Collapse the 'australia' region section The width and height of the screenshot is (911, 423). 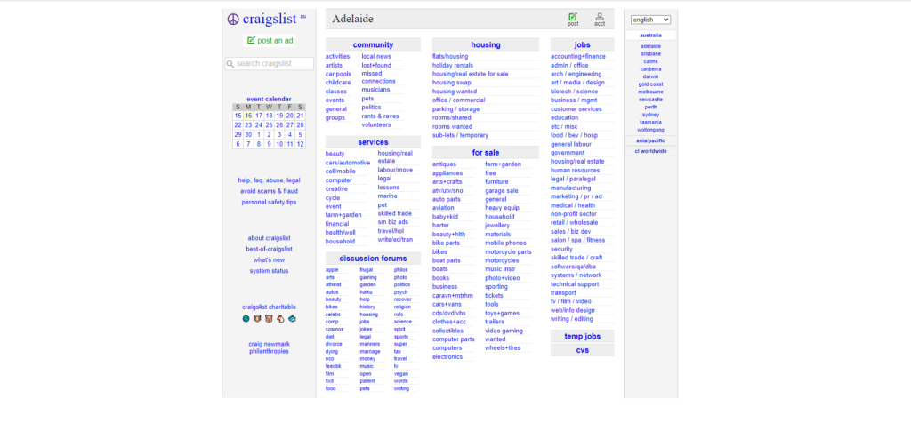650,36
